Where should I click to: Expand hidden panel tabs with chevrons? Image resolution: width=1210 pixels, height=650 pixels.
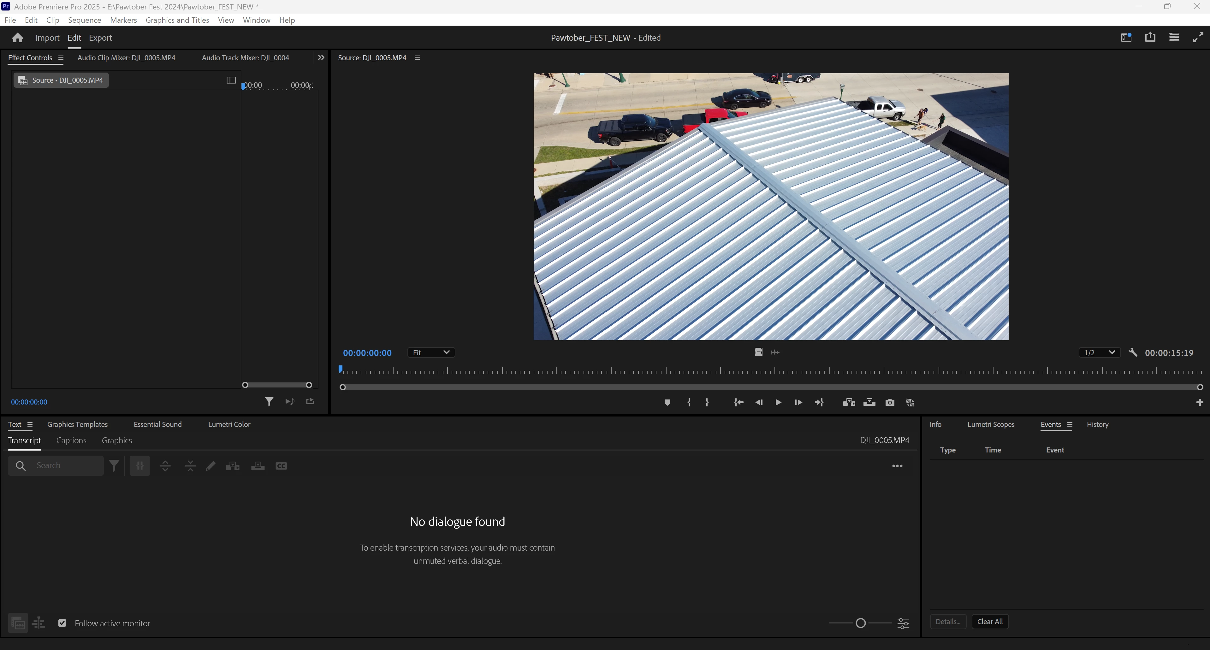coord(321,57)
